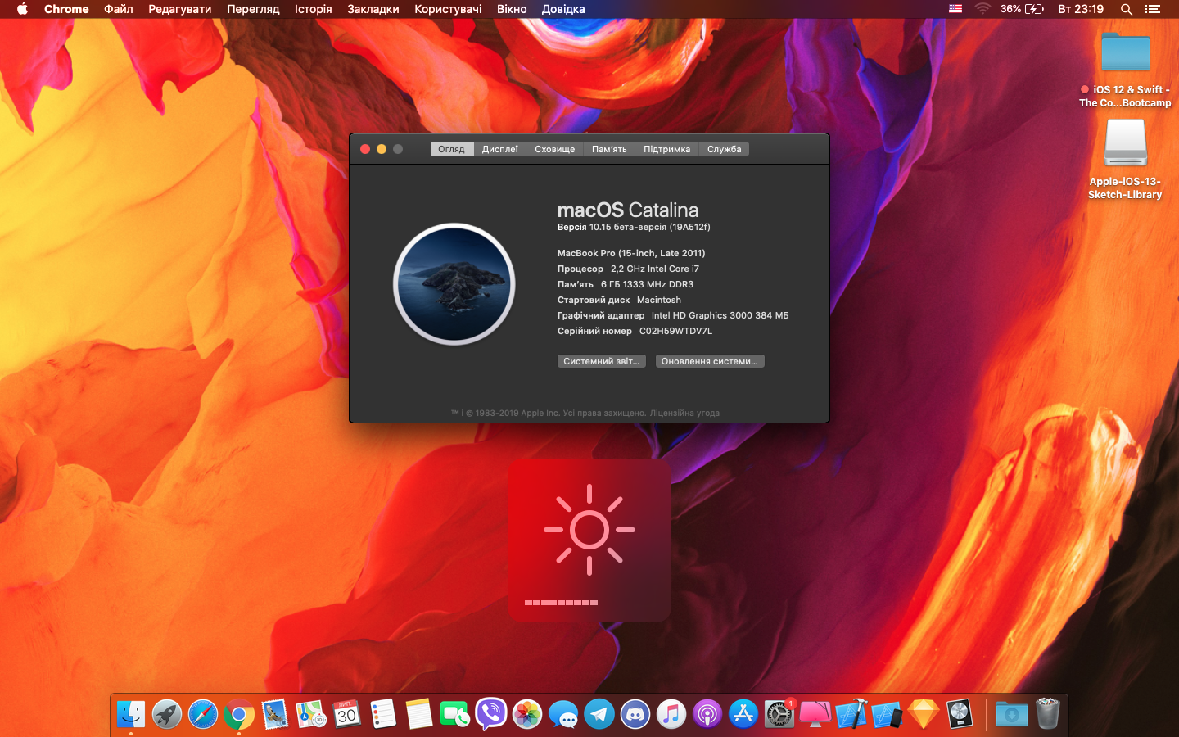Open Safari compass icon in Dock
This screenshot has height=737, width=1179.
click(x=203, y=714)
